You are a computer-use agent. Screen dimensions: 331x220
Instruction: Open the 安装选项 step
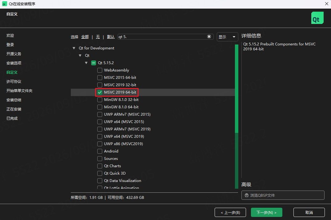tap(14, 63)
